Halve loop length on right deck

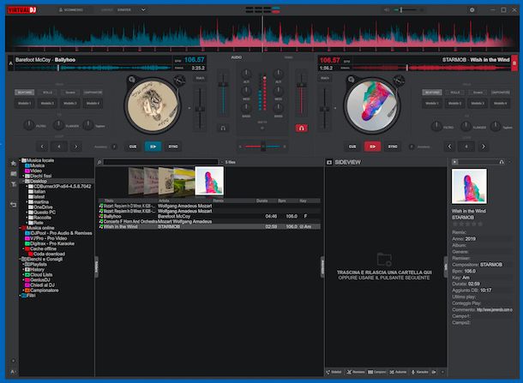tap(449, 147)
